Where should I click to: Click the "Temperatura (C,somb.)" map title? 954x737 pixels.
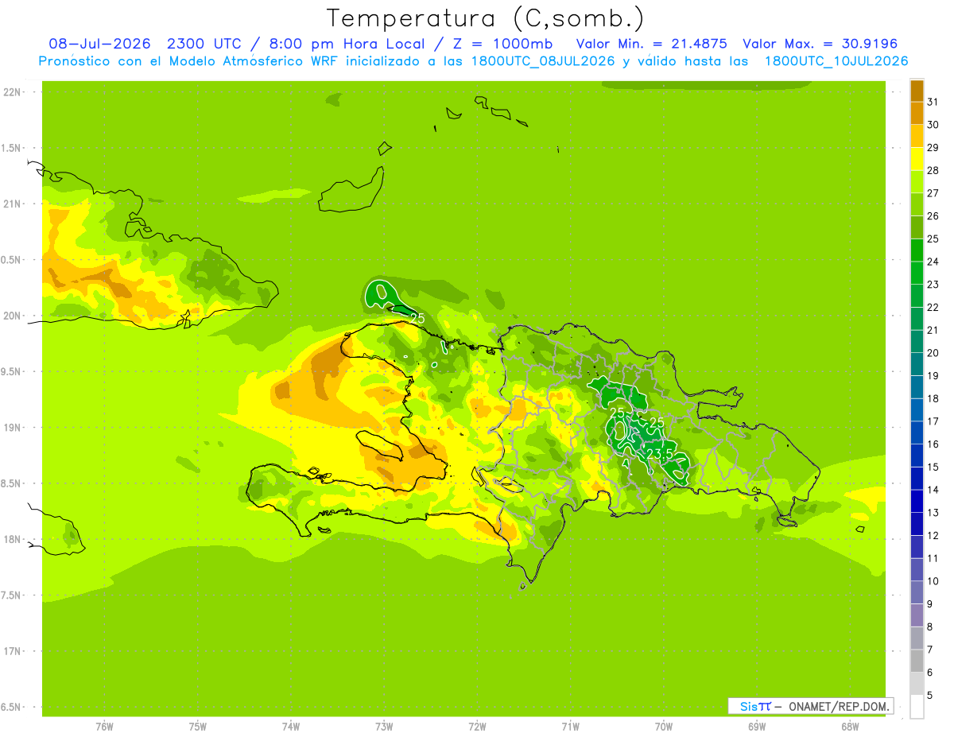[485, 18]
